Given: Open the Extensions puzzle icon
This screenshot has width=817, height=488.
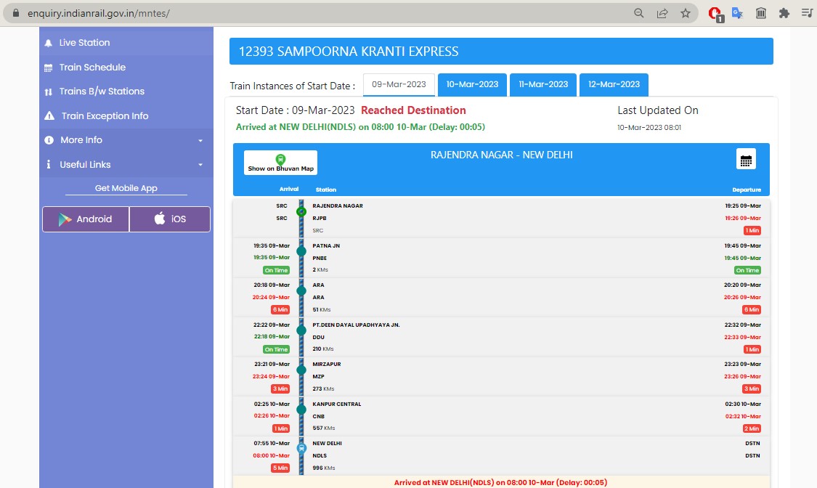Looking at the screenshot, I should pos(784,13).
